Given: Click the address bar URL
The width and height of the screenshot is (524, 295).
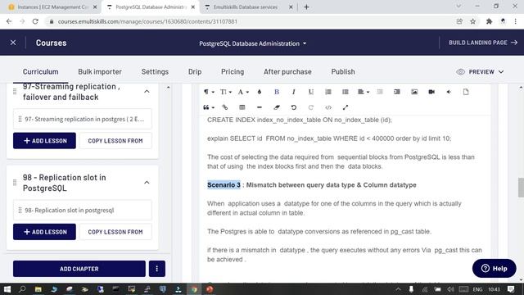Looking at the screenshot, I should point(147,21).
